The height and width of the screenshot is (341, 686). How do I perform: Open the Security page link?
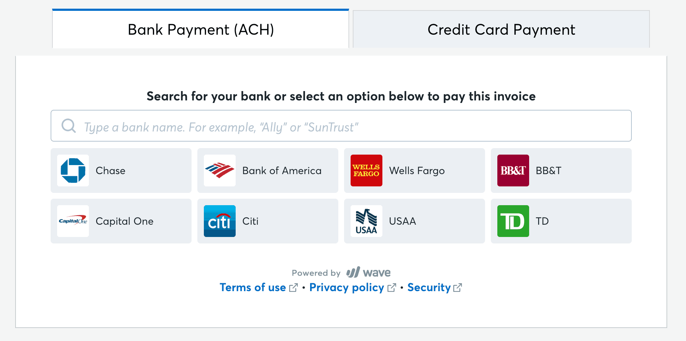tap(429, 288)
